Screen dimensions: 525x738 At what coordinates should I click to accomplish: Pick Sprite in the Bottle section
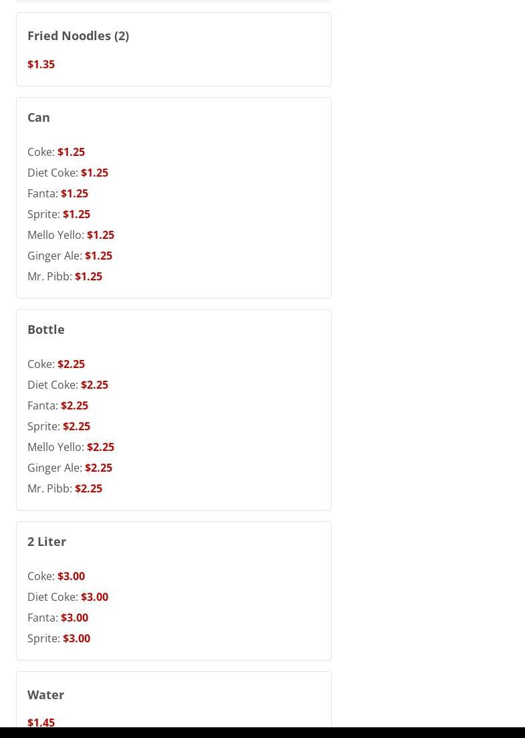tap(59, 426)
